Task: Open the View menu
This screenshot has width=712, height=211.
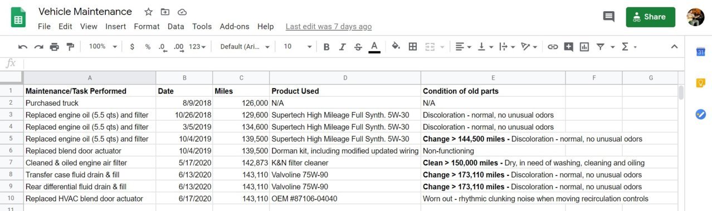Action: [x=89, y=26]
